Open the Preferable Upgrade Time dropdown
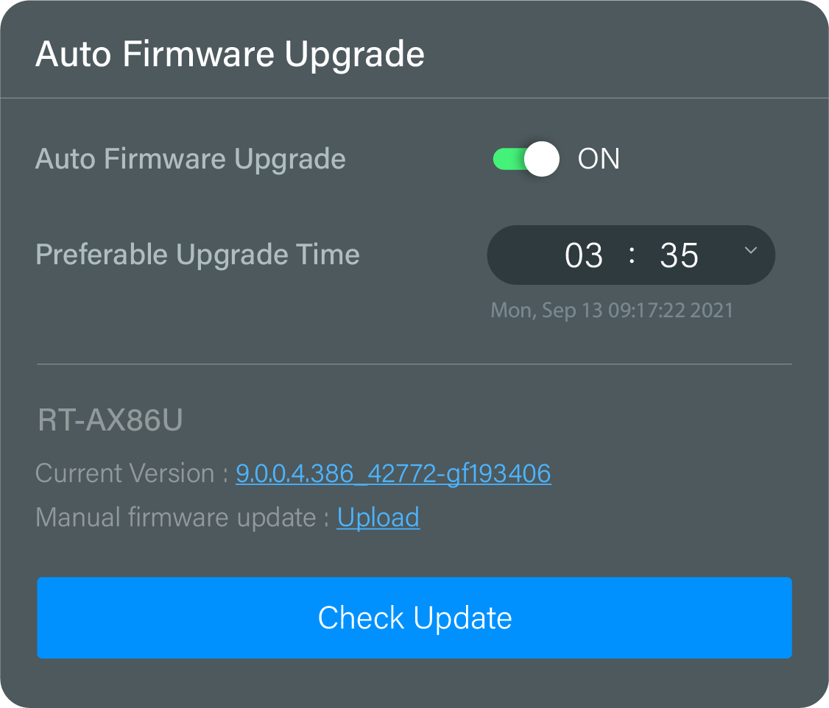This screenshot has width=829, height=708. point(750,251)
